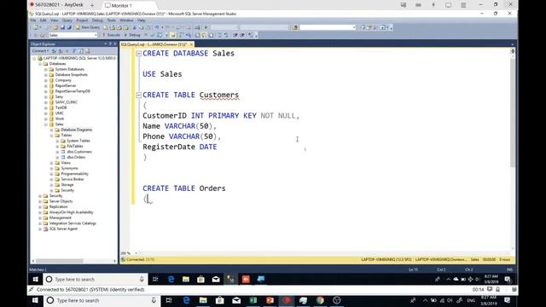The image size is (546, 307).
Task: Open the Query menu
Action: tap(67, 20)
